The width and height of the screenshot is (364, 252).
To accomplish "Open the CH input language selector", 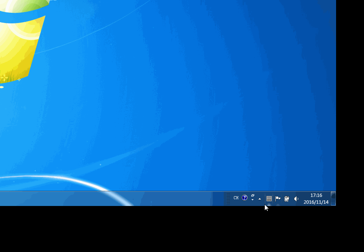I will point(236,198).
